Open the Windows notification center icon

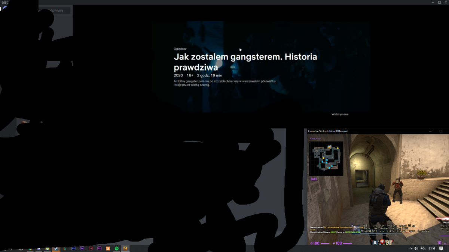[x=442, y=248]
